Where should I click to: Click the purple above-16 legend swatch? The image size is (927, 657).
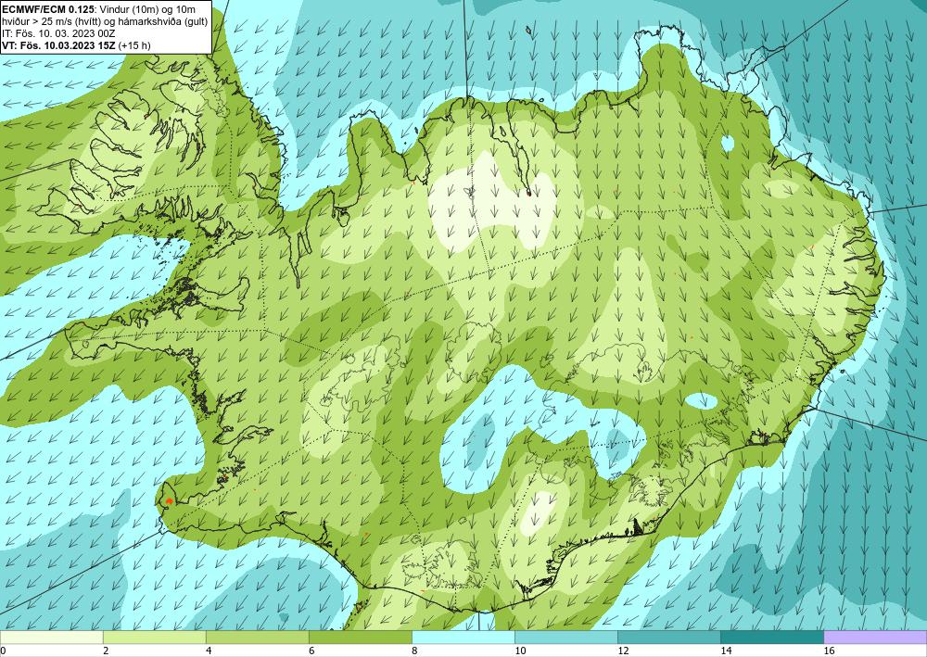coord(876,638)
